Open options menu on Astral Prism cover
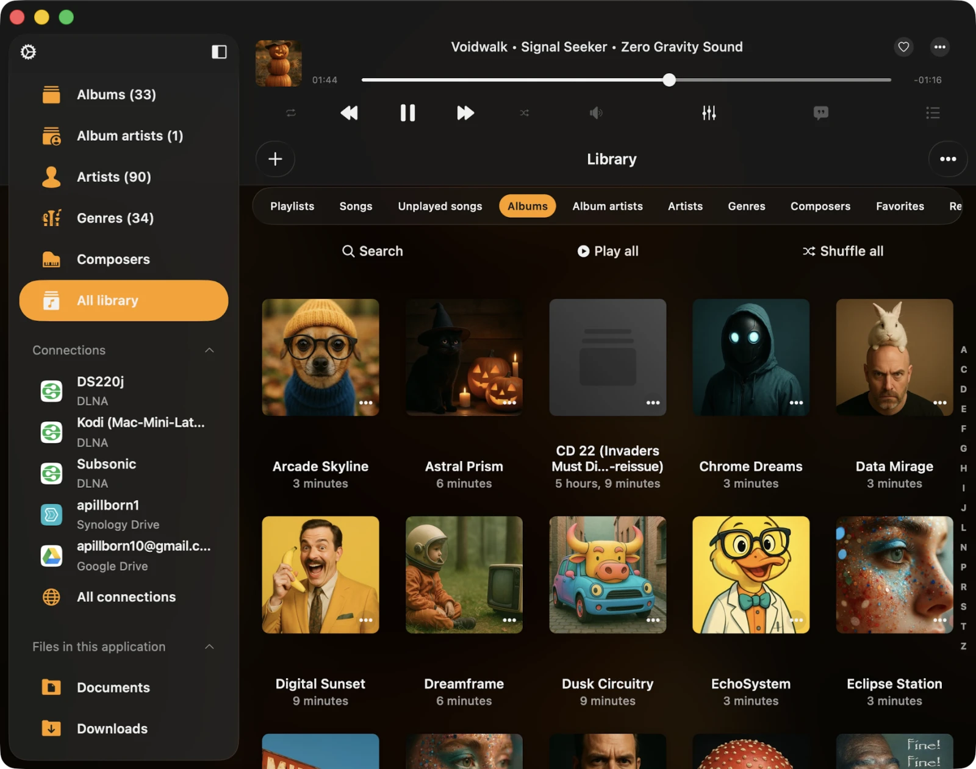The image size is (976, 769). [x=509, y=402]
